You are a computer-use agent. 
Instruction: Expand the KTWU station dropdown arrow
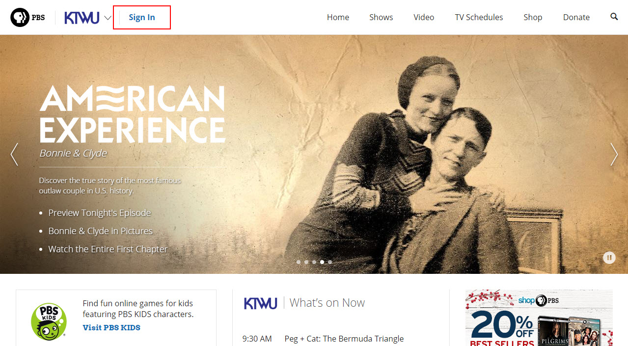pos(108,19)
